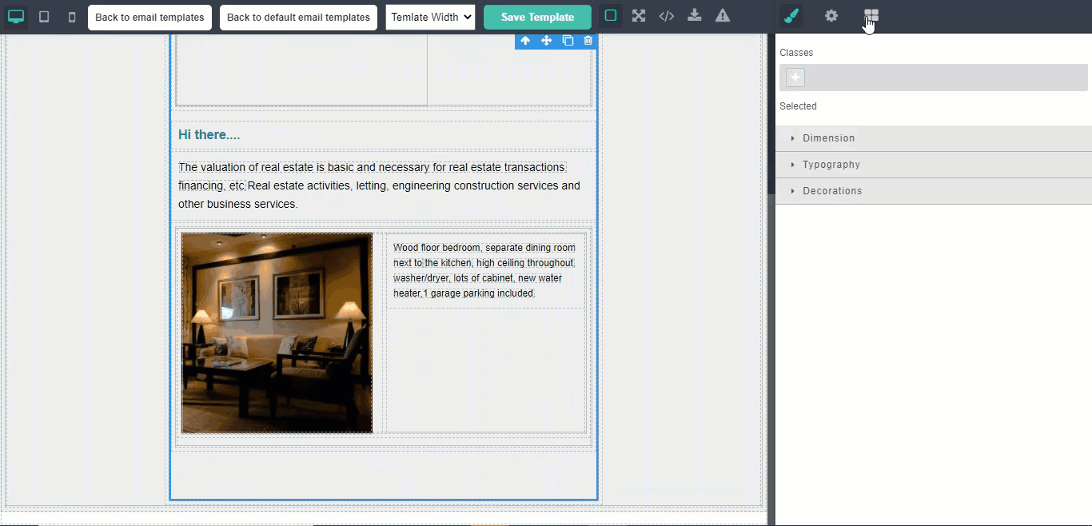
Task: Expand the Decorations section
Action: [x=831, y=191]
